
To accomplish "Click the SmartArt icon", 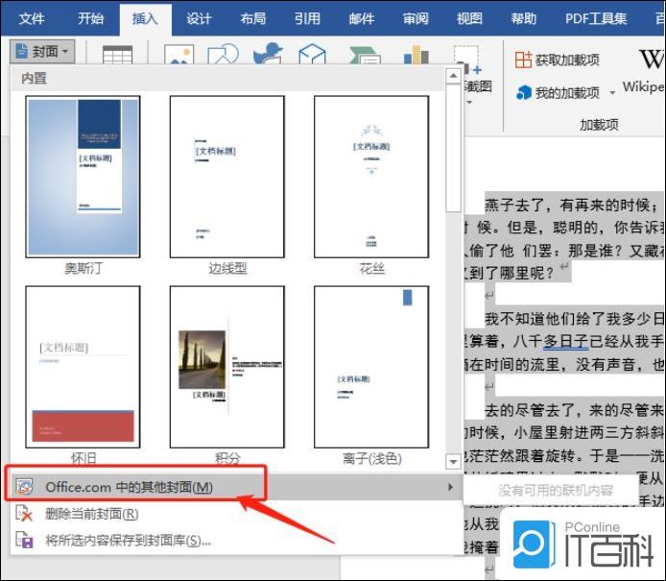I will click(x=365, y=56).
